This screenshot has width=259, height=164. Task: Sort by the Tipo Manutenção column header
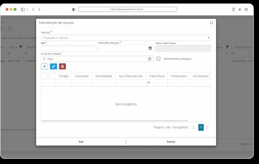point(131,76)
